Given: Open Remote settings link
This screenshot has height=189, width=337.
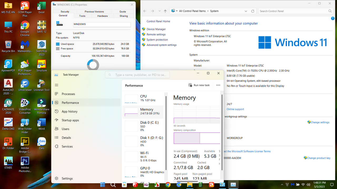Looking at the screenshot, I should click(x=156, y=34).
